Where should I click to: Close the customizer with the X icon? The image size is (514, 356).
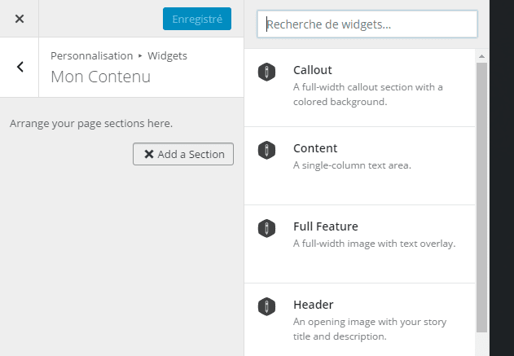pos(20,19)
